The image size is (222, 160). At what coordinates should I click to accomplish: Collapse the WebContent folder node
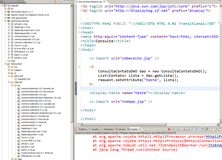point(5,64)
